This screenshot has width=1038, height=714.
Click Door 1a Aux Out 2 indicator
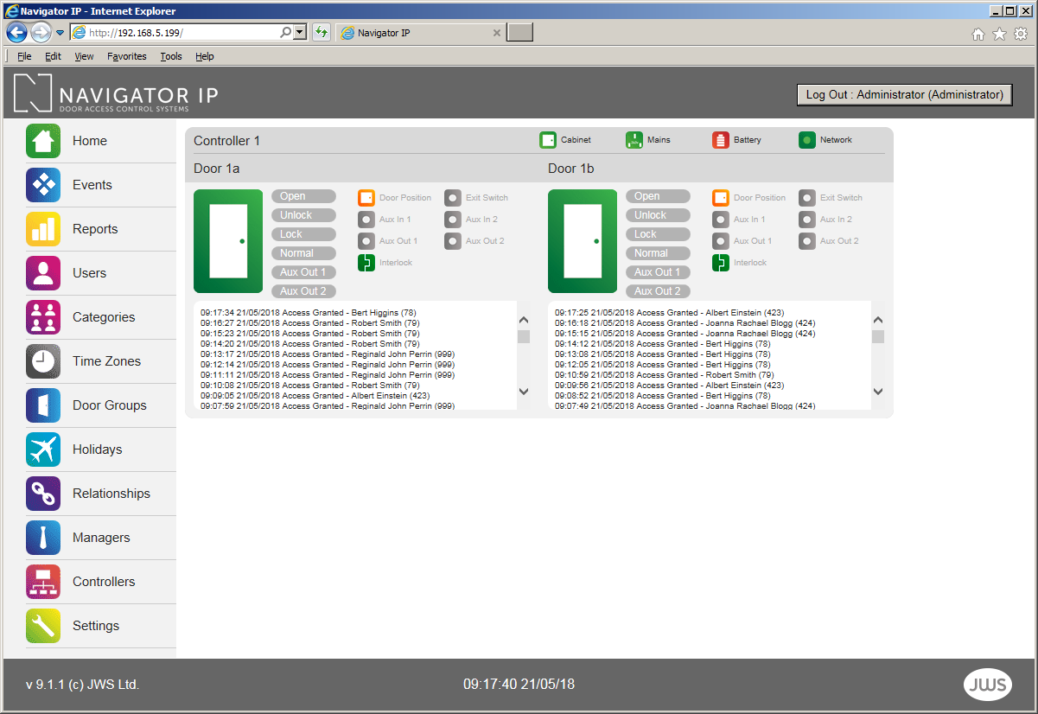[x=453, y=241]
